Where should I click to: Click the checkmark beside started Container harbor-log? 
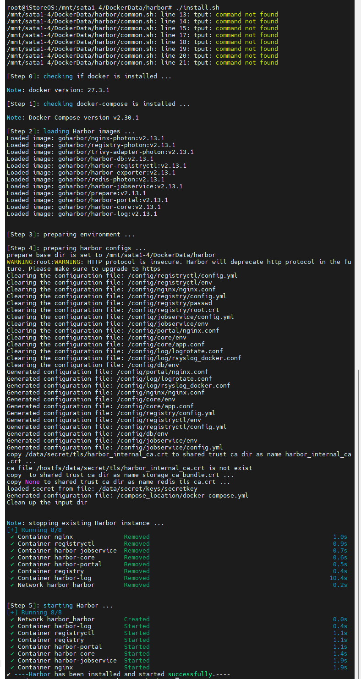point(12,626)
